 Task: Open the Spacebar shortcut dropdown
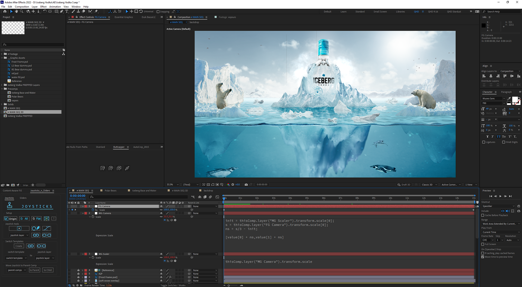coord(498,206)
